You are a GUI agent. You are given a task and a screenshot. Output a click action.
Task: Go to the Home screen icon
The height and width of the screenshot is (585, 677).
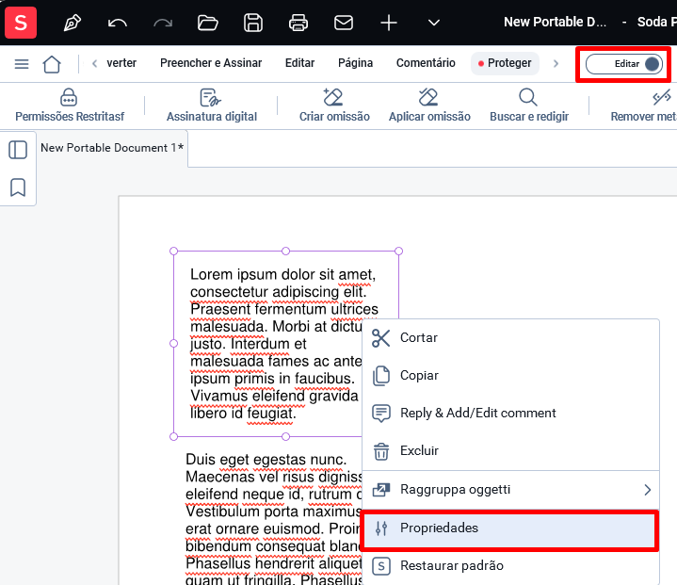[x=52, y=64]
